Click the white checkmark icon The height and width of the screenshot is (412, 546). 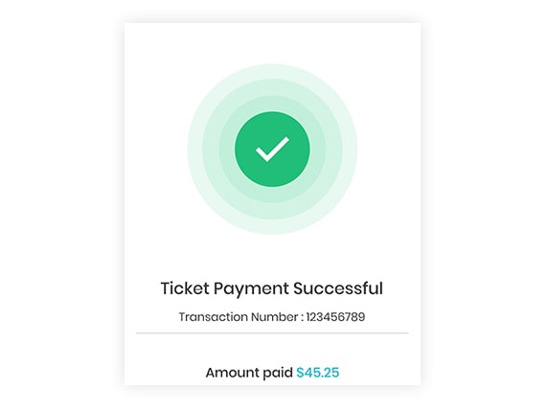coord(272,149)
